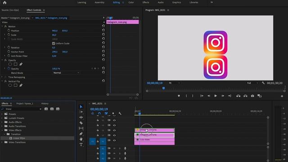Solo audio track A2
The height and width of the screenshot is (162, 288).
[x=120, y=153]
